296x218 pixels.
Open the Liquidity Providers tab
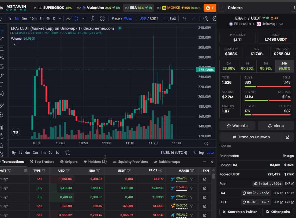[130, 162]
